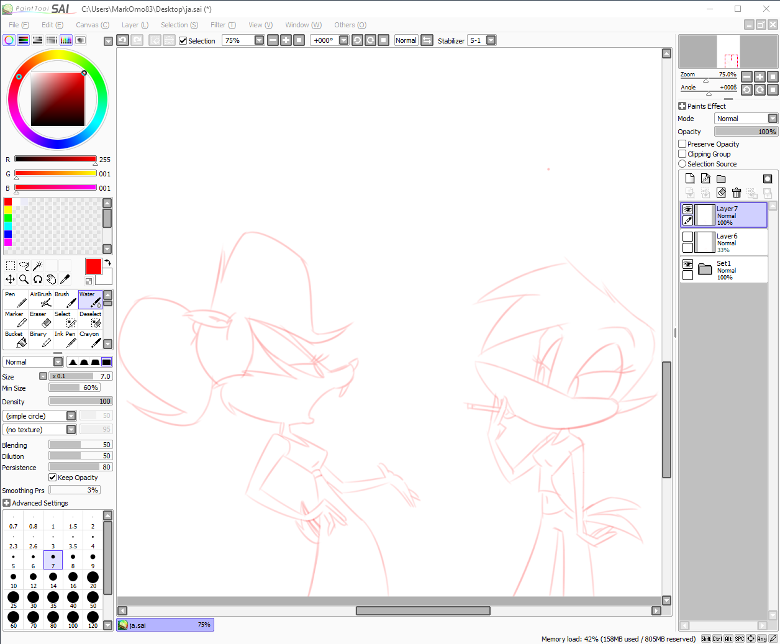Toggle the Keep Opacity checkbox
Viewport: 780px width, 644px height.
pos(53,478)
